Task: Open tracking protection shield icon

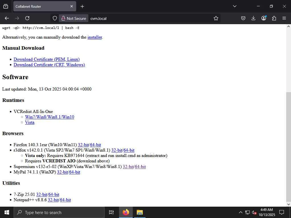Action: pyautogui.click(x=55, y=18)
